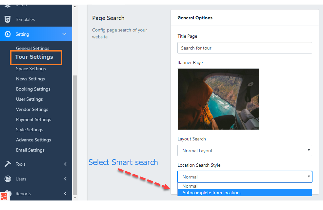Click the Banner Page helicopter image
Viewport: 323px width, 210px height.
(x=218, y=99)
